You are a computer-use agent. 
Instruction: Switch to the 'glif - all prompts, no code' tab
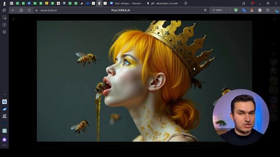163,3
